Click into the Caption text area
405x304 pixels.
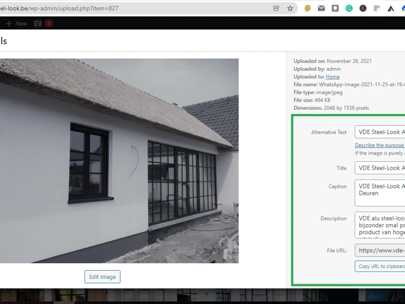pos(380,193)
